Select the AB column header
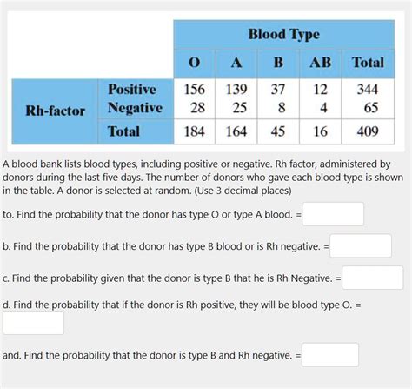412x389 pixels. point(321,64)
